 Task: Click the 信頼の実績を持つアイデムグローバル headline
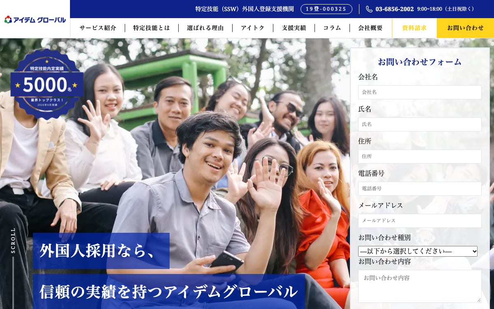pos(169,292)
